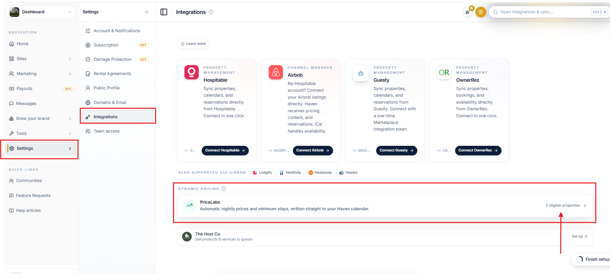The width and height of the screenshot is (610, 274).
Task: Click the Integrations page heading
Action: tap(191, 12)
